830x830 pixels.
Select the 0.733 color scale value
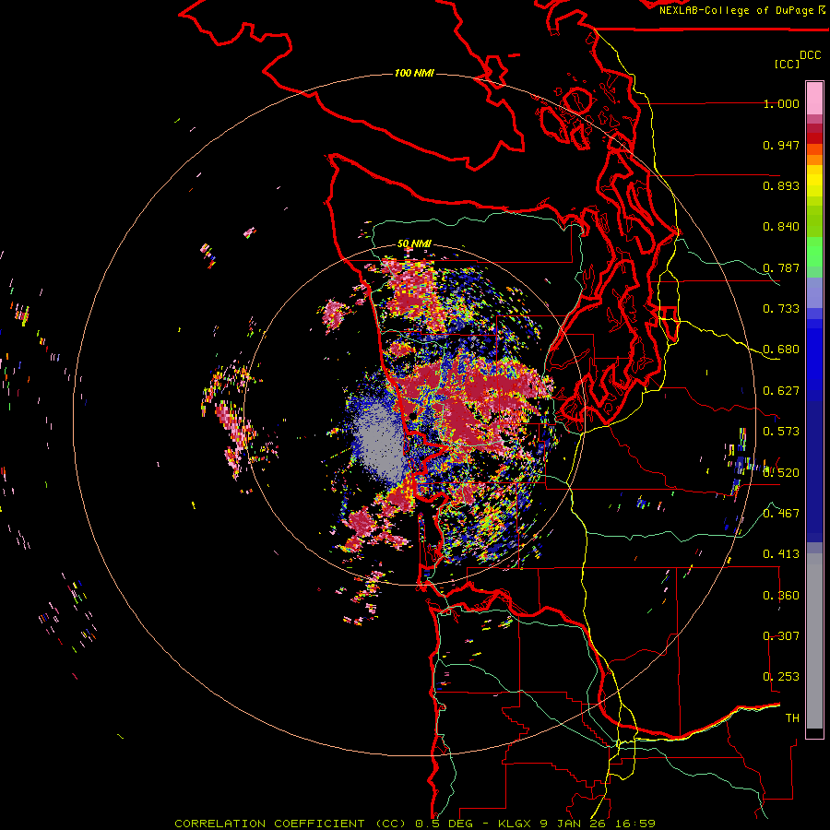[x=781, y=309]
